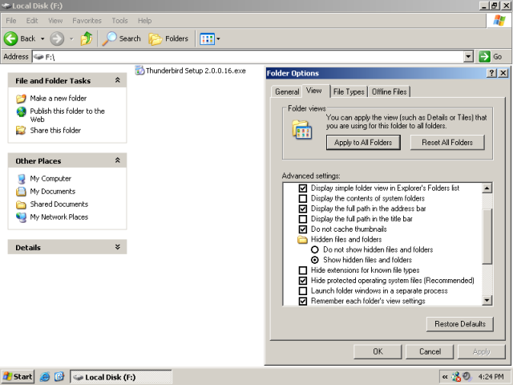
Task: Click the Publish to Web globe icon
Action: click(x=22, y=111)
